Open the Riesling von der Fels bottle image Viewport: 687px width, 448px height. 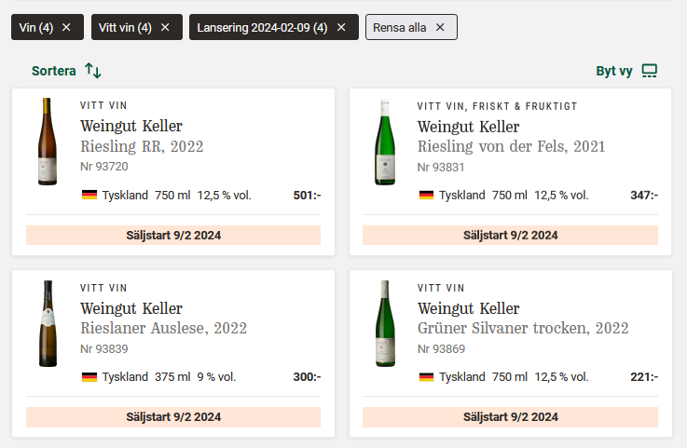click(x=385, y=142)
